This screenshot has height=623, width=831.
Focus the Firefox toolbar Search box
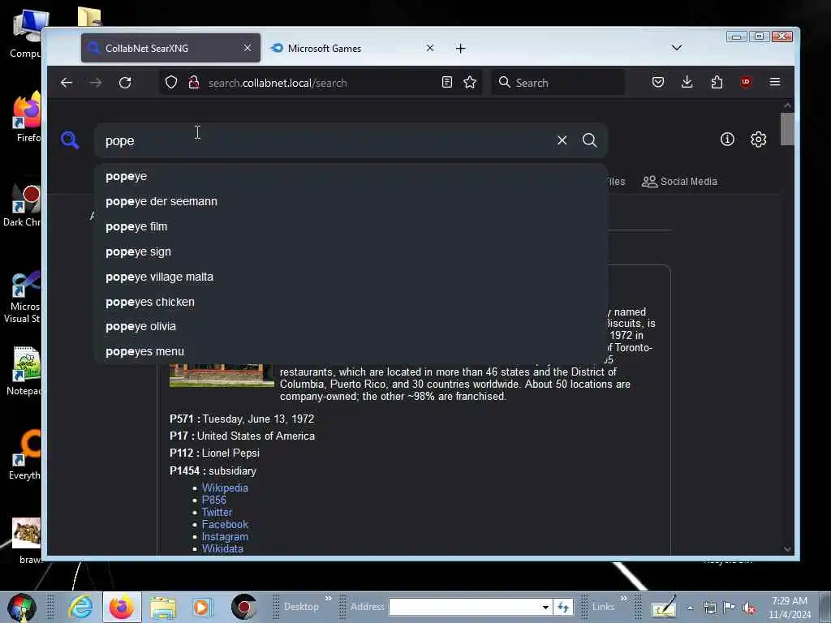point(558,83)
